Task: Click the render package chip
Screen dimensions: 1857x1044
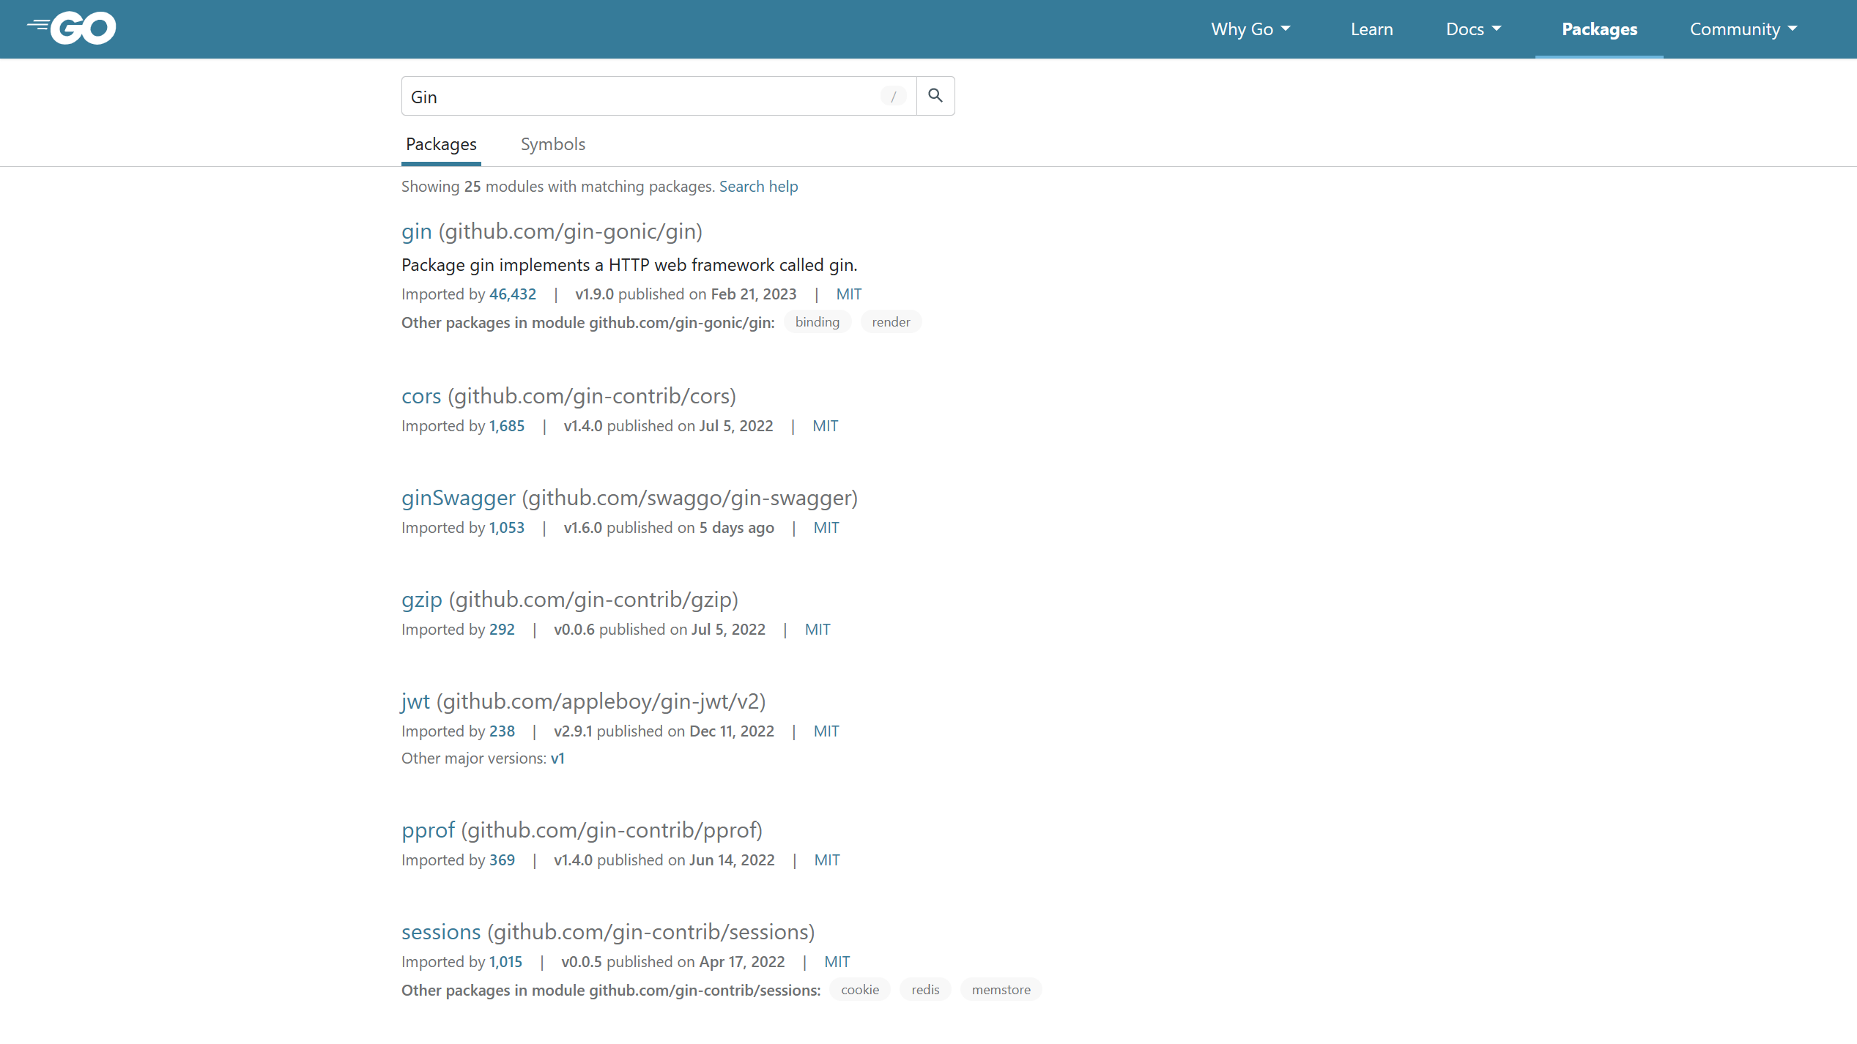Action: click(891, 322)
